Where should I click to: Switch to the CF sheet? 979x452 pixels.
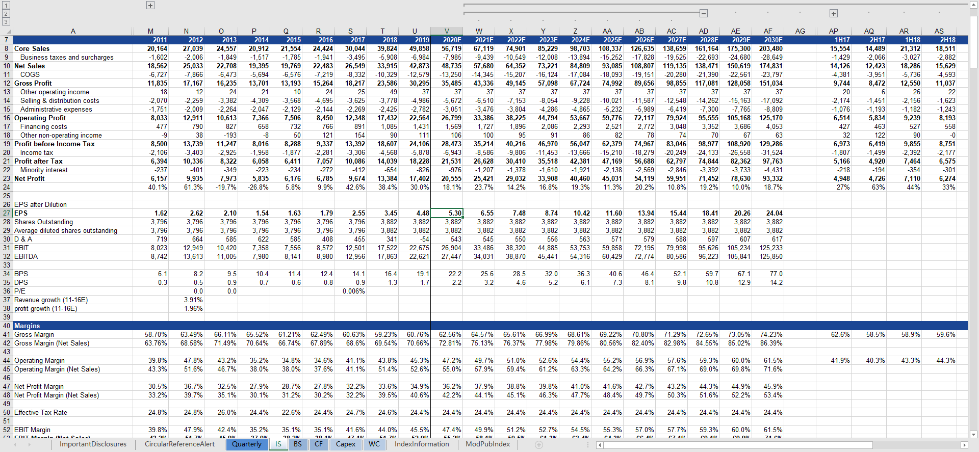319,444
